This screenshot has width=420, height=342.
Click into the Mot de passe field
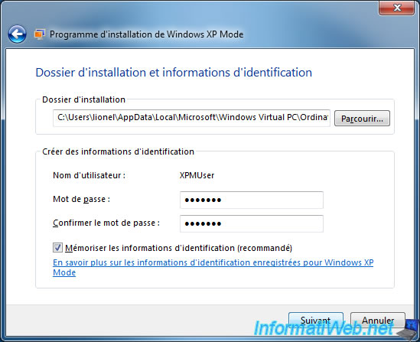tap(252, 200)
